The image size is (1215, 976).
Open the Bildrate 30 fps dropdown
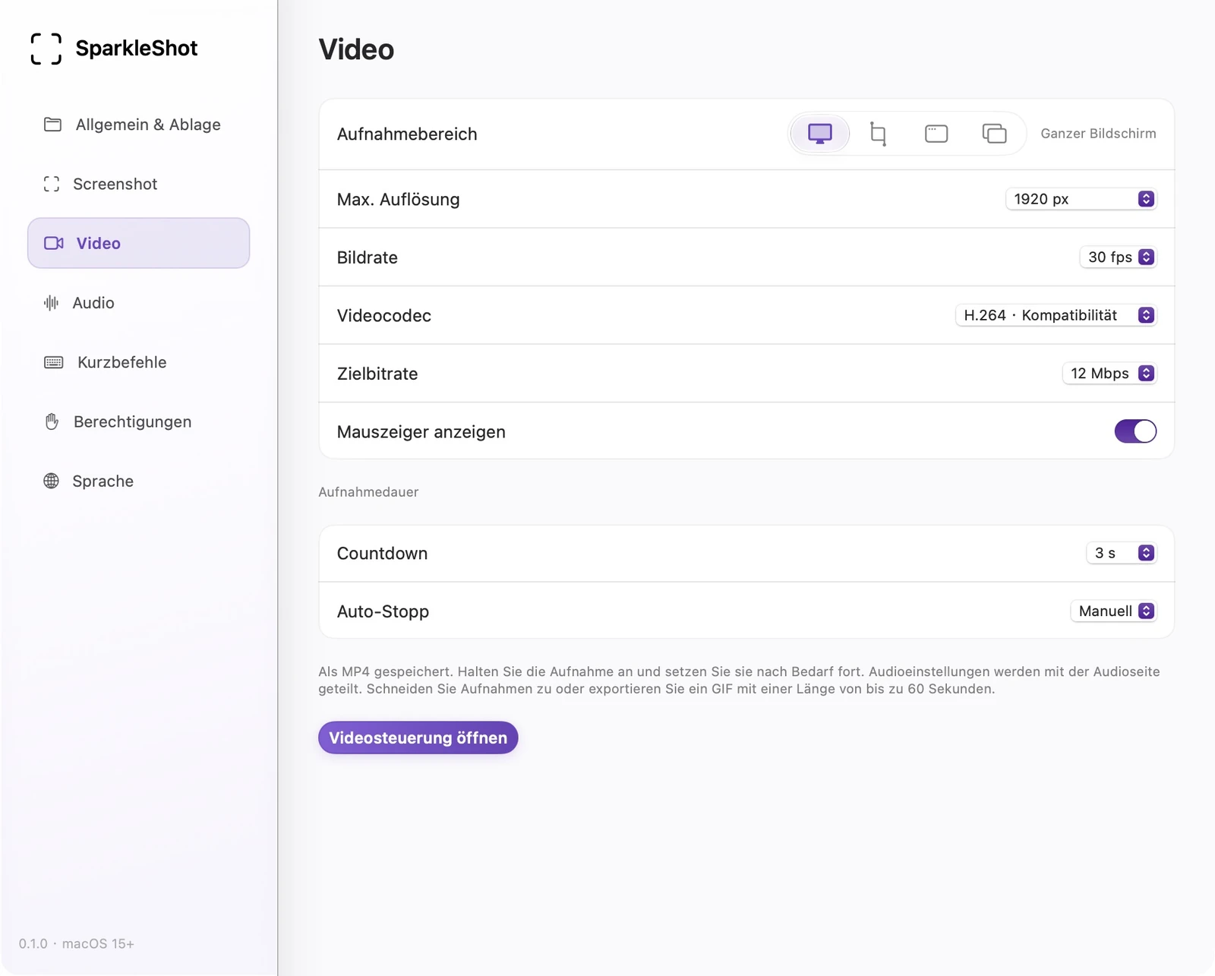tap(1118, 257)
